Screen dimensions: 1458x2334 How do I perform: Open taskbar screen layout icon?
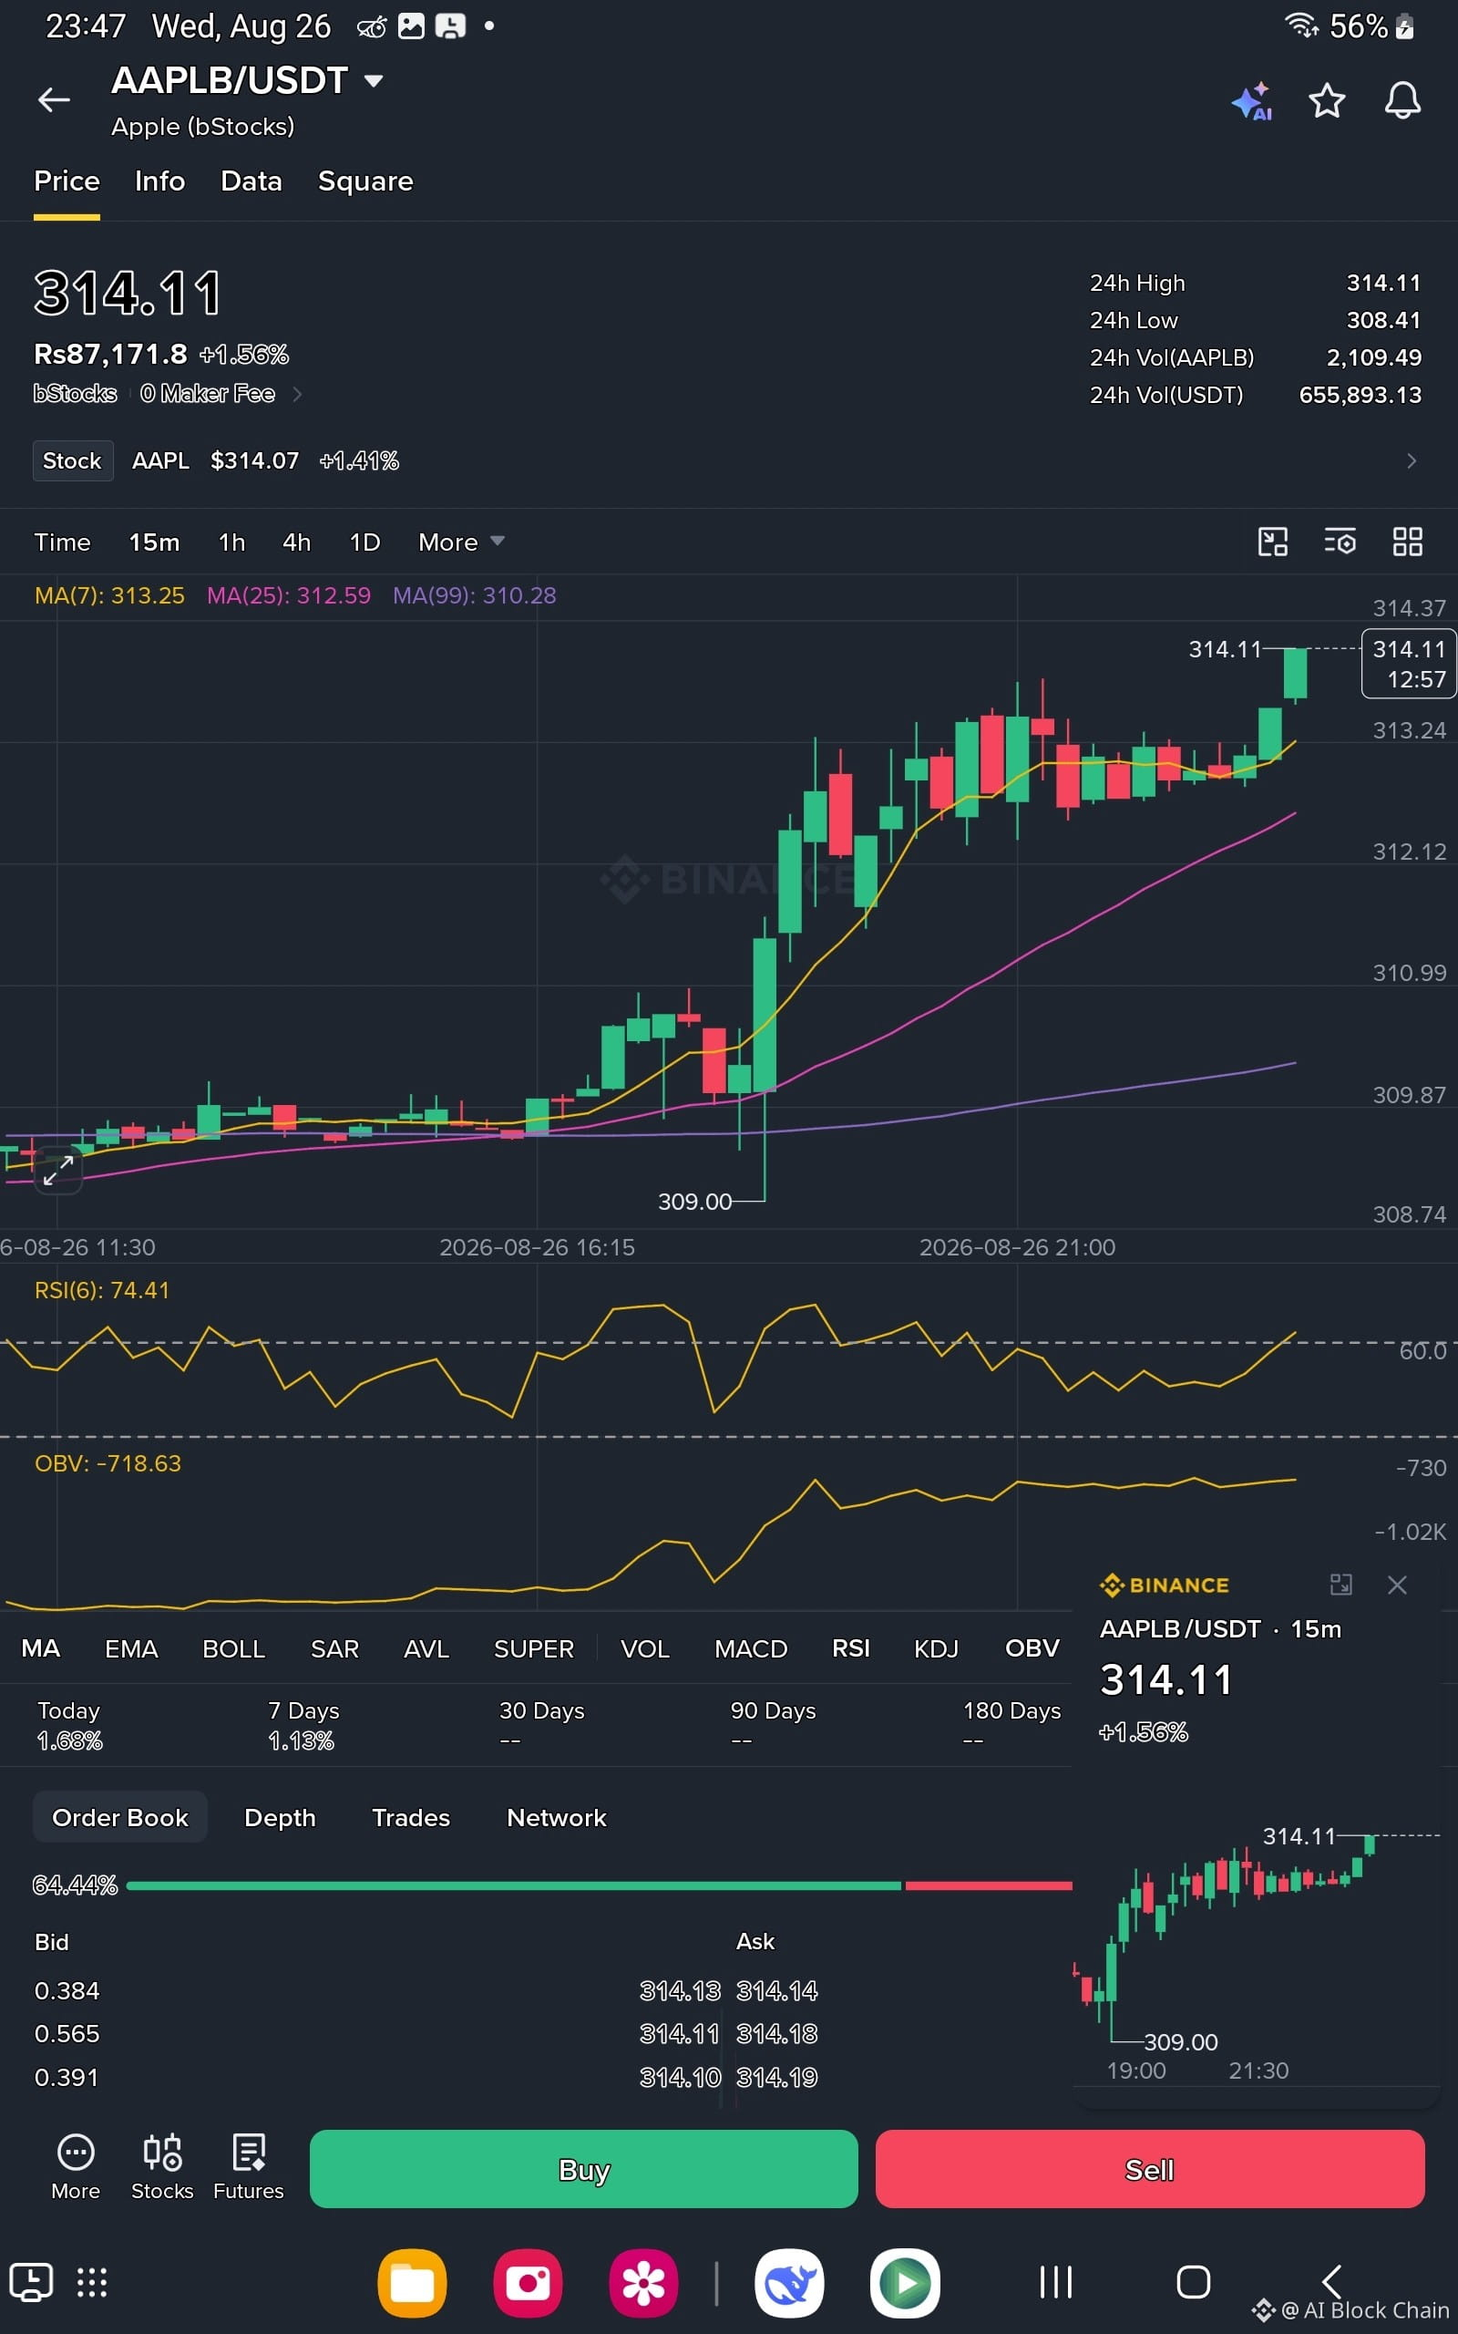point(31,2282)
